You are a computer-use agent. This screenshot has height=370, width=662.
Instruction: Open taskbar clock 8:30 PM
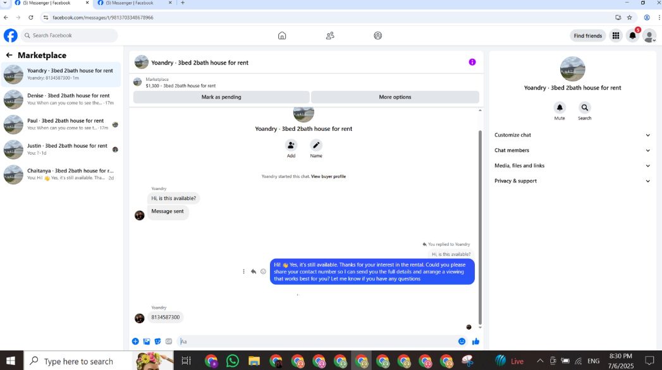621,361
